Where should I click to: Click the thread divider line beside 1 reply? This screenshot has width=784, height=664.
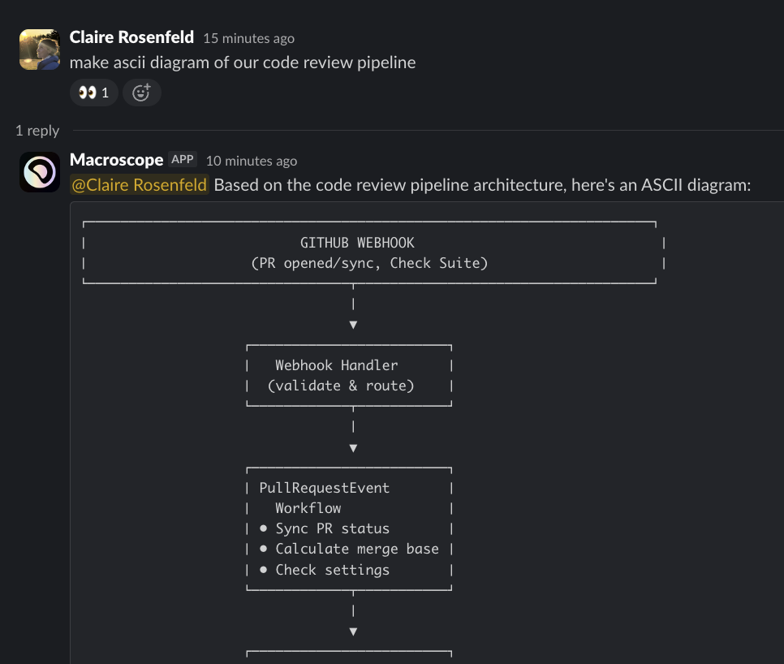click(406, 130)
